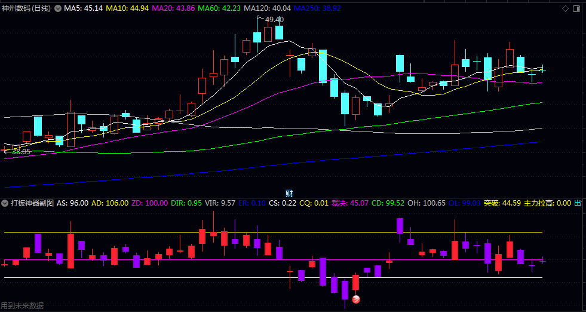Click the diamond icon at chart corner
The height and width of the screenshot is (312, 586).
pyautogui.click(x=565, y=8)
